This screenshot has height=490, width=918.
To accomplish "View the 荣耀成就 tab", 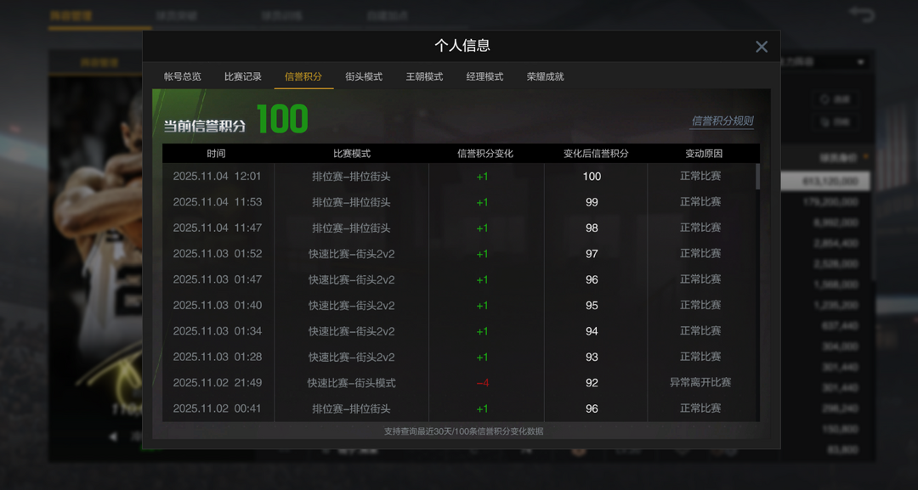I will [545, 76].
